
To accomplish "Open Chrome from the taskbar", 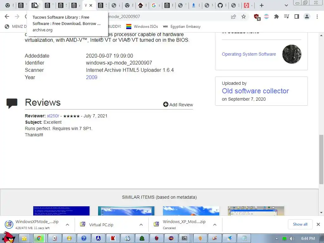I will (39, 239).
